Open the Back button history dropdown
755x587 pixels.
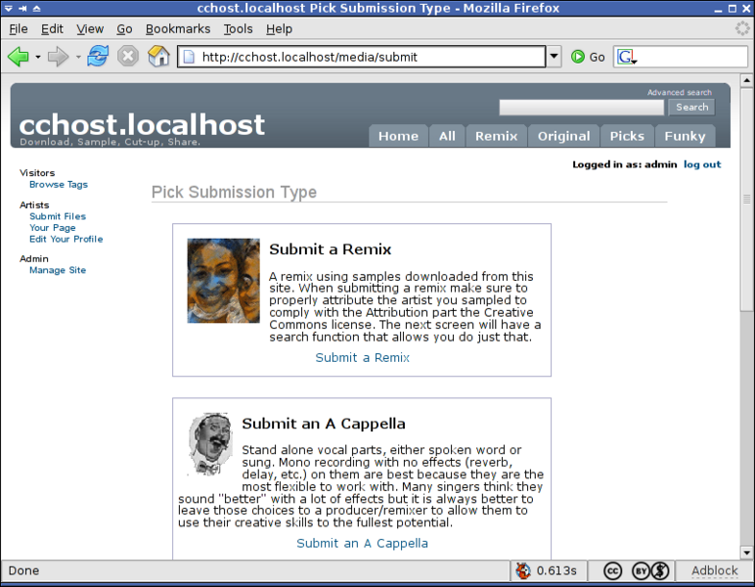pyautogui.click(x=38, y=57)
